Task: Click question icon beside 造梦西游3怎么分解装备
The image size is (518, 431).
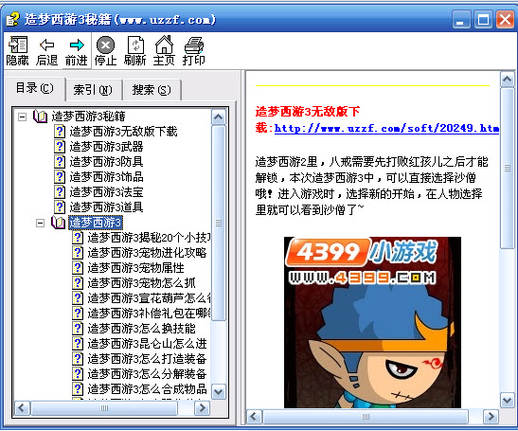Action: click(78, 374)
